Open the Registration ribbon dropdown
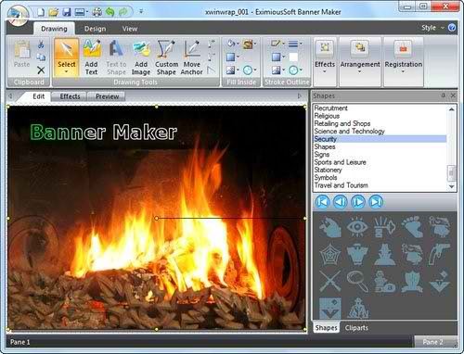Viewport: 464px width, 354px height. point(403,62)
